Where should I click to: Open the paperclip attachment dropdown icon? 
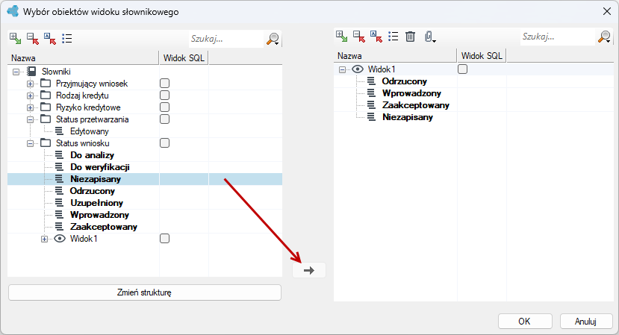coord(430,37)
